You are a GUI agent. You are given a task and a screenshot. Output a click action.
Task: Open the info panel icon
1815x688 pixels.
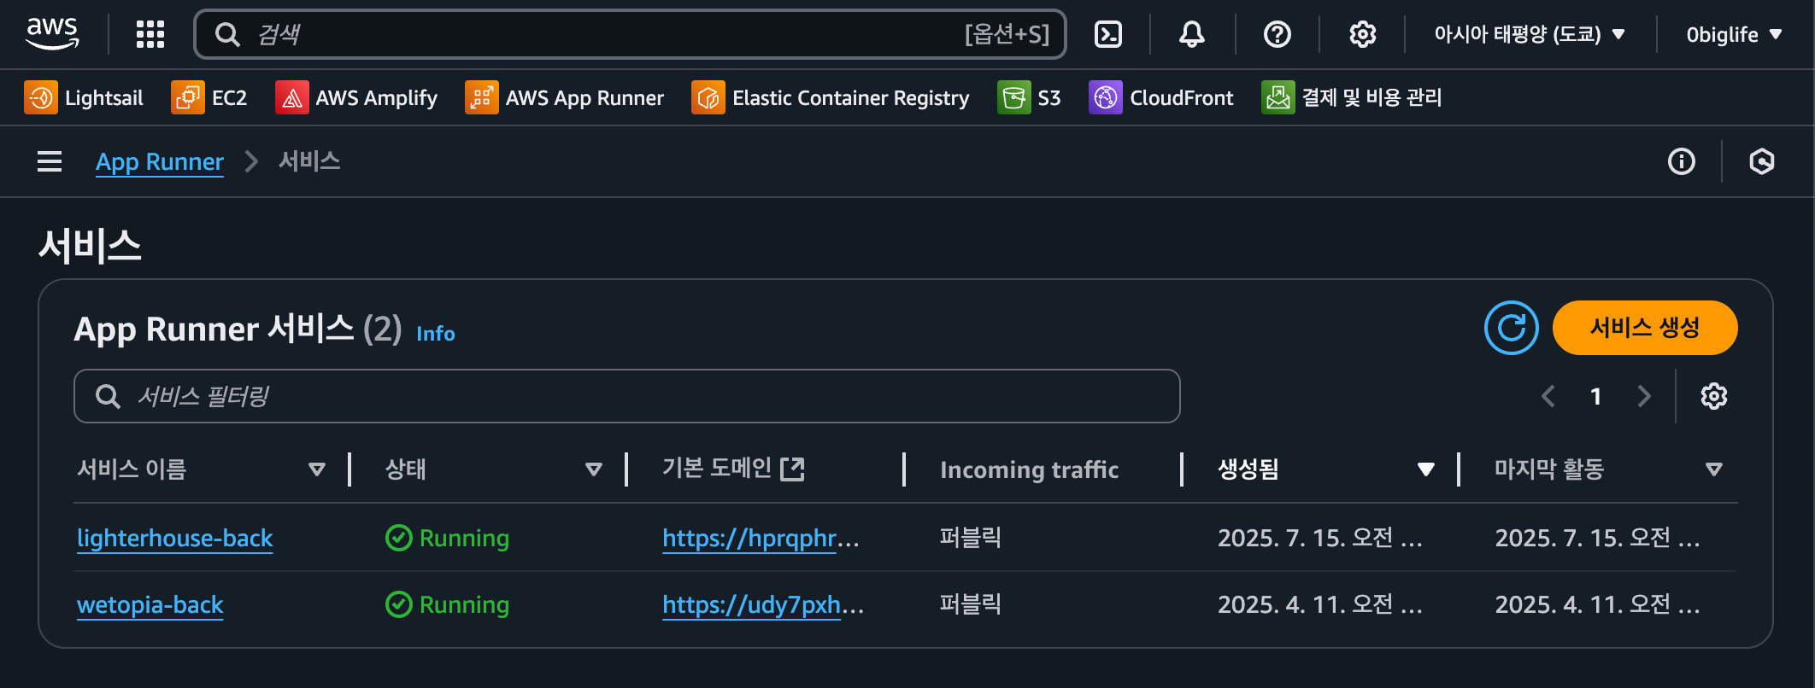click(1682, 161)
